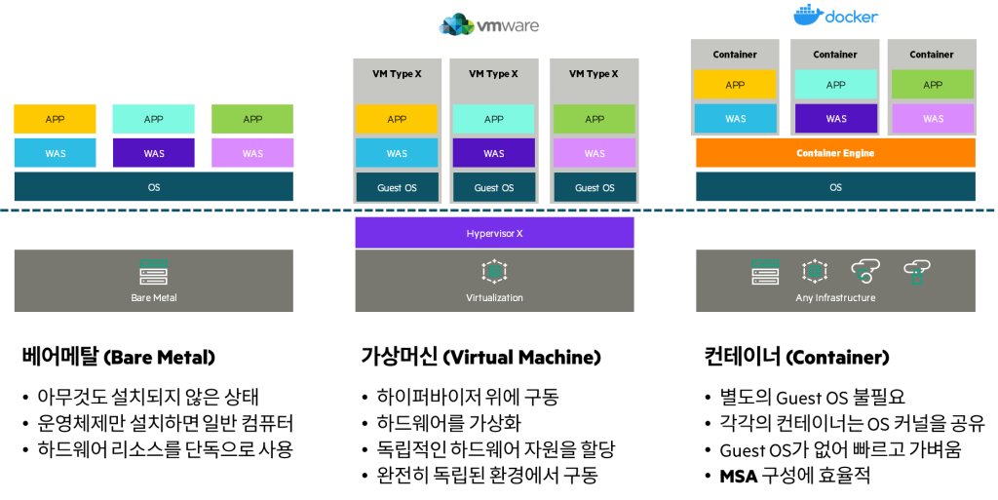This screenshot has width=998, height=500.
Task: Click the rightmost Container heading
Action: point(932,55)
